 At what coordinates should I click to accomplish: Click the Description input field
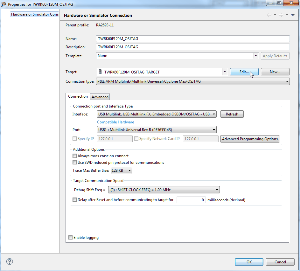(193, 47)
